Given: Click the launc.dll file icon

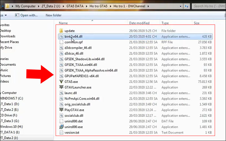Looking at the screenshot, I should click(61, 93).
